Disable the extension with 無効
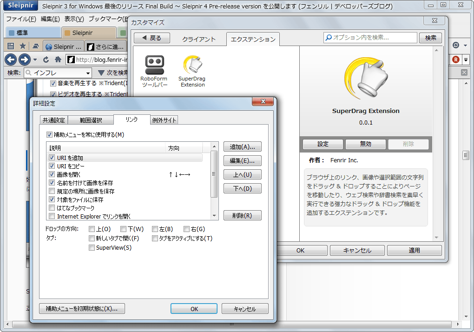The height and width of the screenshot is (332, 474). click(365, 144)
